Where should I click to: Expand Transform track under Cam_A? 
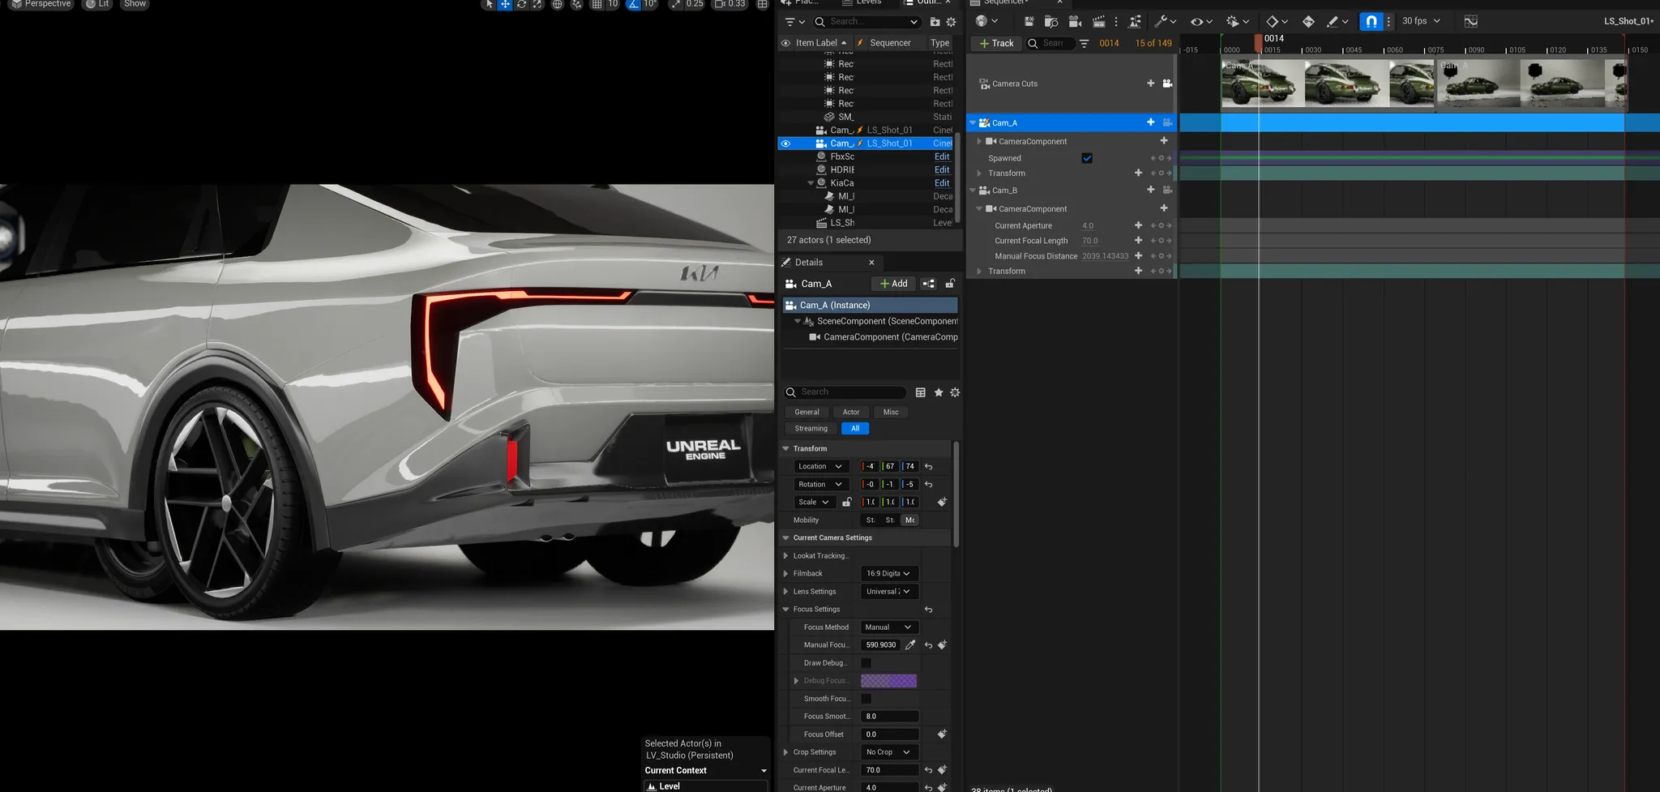point(979,173)
